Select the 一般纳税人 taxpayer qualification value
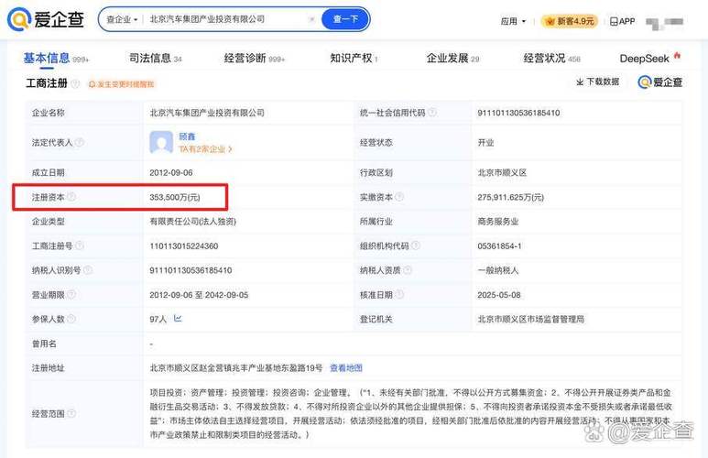This screenshot has height=458, width=708. [x=498, y=270]
